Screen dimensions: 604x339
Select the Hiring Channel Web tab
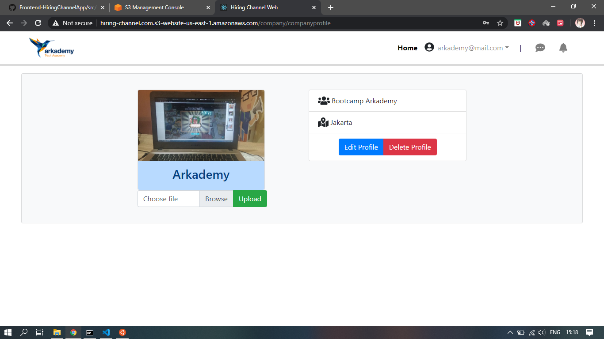(267, 8)
